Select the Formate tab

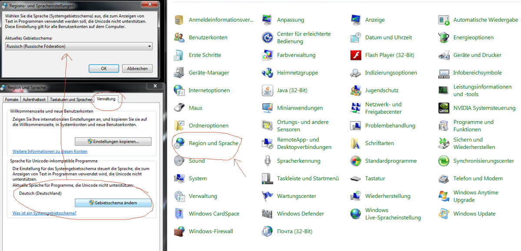12,99
